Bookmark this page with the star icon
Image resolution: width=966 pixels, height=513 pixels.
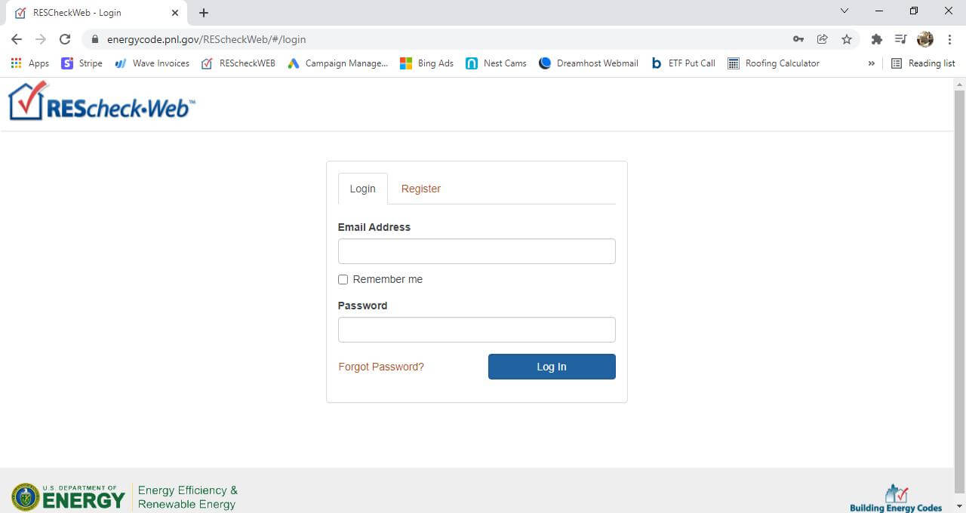tap(847, 39)
